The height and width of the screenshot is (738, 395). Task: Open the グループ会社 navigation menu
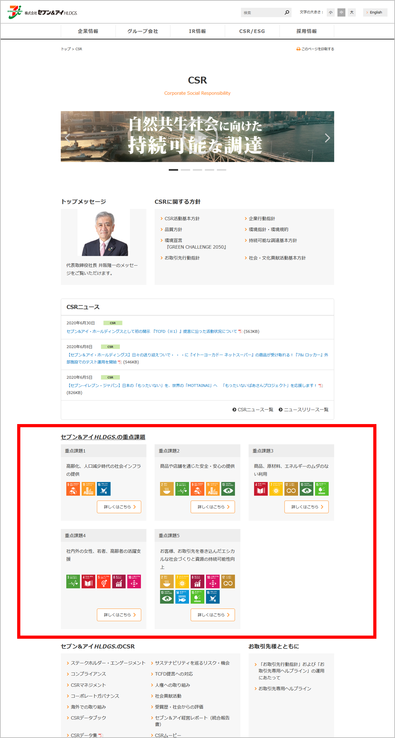pos(143,31)
